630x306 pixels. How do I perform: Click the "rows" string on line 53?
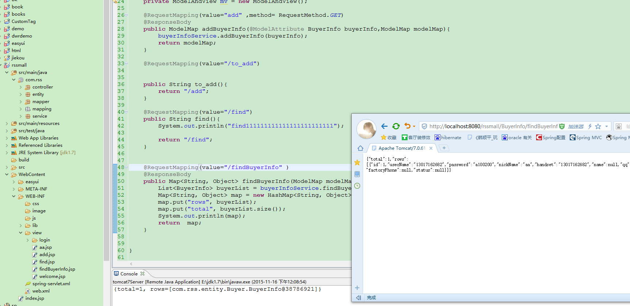(198, 202)
